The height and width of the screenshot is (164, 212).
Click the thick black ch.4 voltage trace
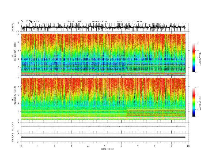coord(103,137)
